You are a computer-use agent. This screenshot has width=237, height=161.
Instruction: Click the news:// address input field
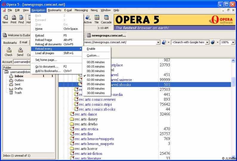coord(120,42)
